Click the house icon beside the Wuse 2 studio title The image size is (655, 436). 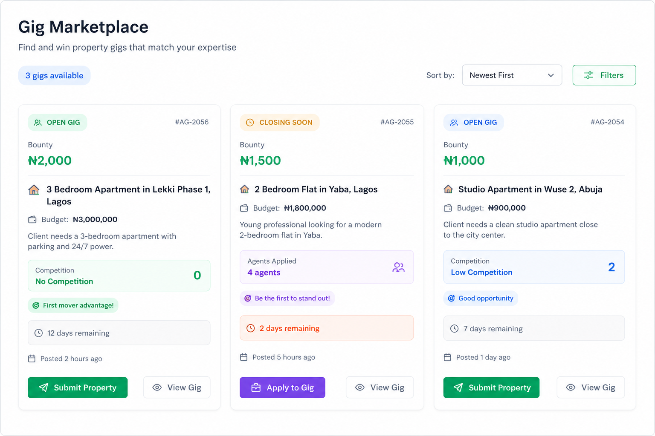click(x=448, y=189)
